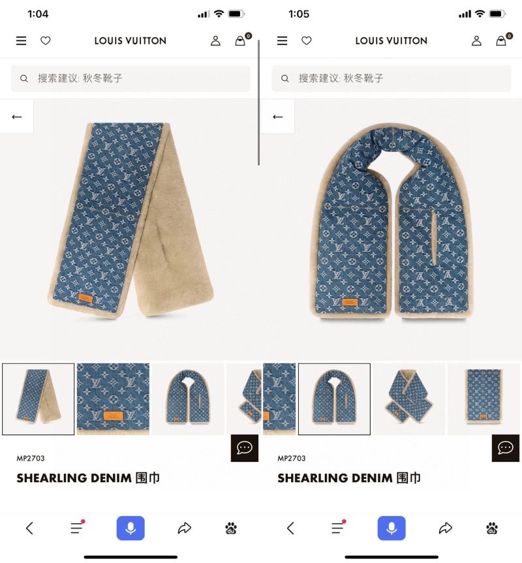This screenshot has height=563, width=522.
Task: Open hamburger menu in left screenshot
Action: coord(21,40)
